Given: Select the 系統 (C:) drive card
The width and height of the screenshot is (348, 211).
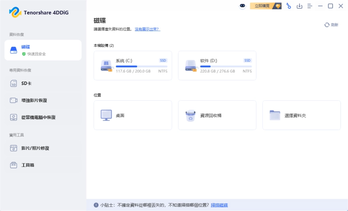Looking at the screenshot, I should 133,65.
